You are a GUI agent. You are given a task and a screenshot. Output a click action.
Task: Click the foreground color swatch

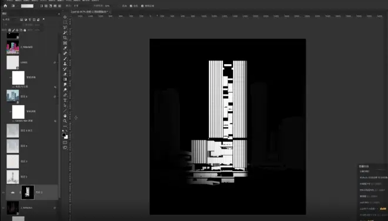tap(64, 135)
